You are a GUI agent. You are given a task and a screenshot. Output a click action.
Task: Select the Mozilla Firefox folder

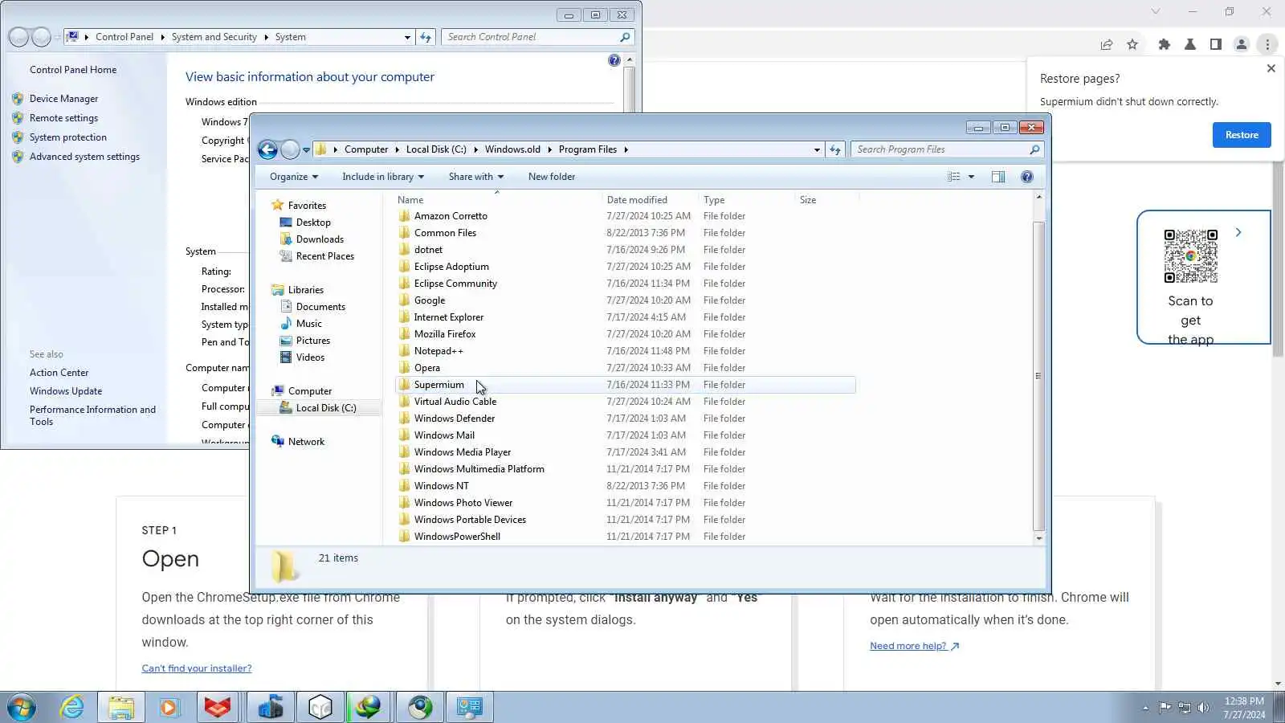(445, 334)
